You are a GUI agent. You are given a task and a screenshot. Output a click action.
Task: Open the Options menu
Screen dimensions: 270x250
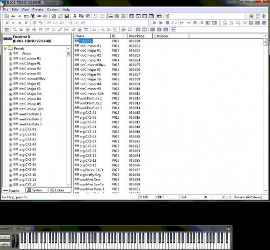pyautogui.click(x=53, y=10)
